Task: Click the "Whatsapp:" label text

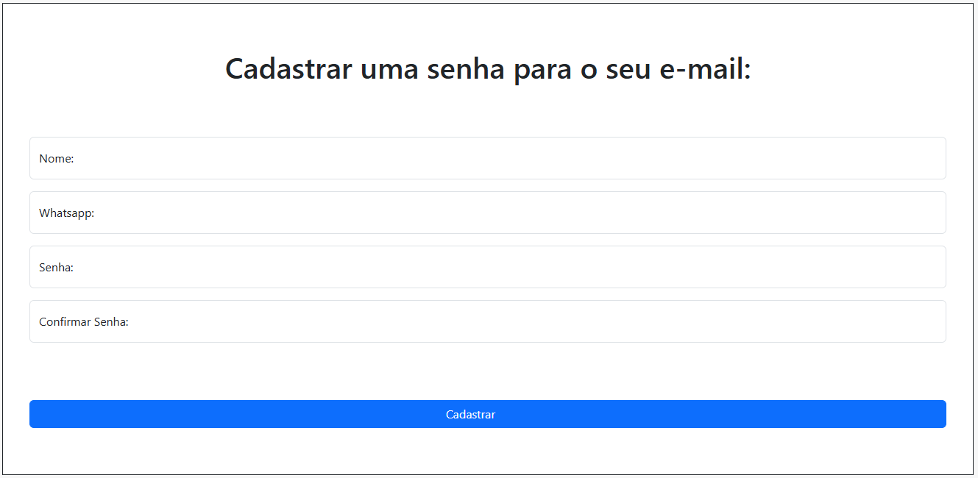Action: (67, 213)
